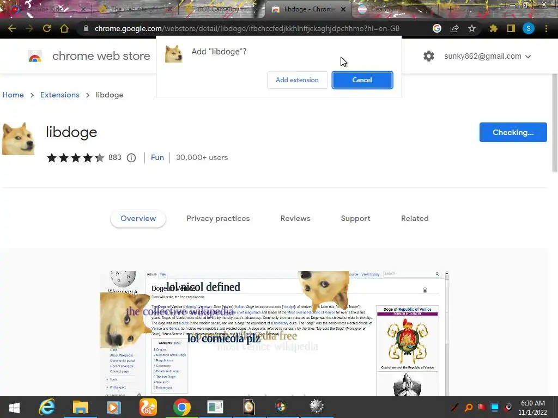Launch UC Browser from the taskbar
558x418 pixels.
(x=148, y=407)
